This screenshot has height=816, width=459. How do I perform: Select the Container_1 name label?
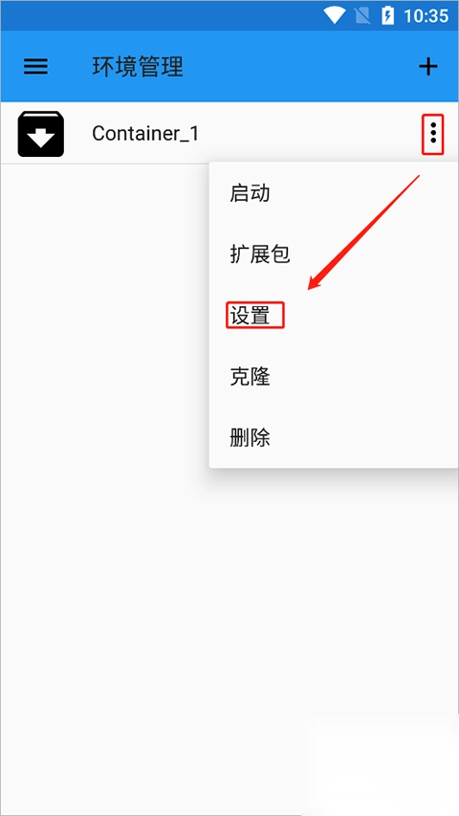145,134
